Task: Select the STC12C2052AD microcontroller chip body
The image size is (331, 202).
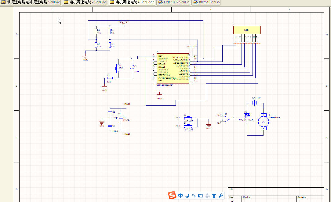Action: 173,68
